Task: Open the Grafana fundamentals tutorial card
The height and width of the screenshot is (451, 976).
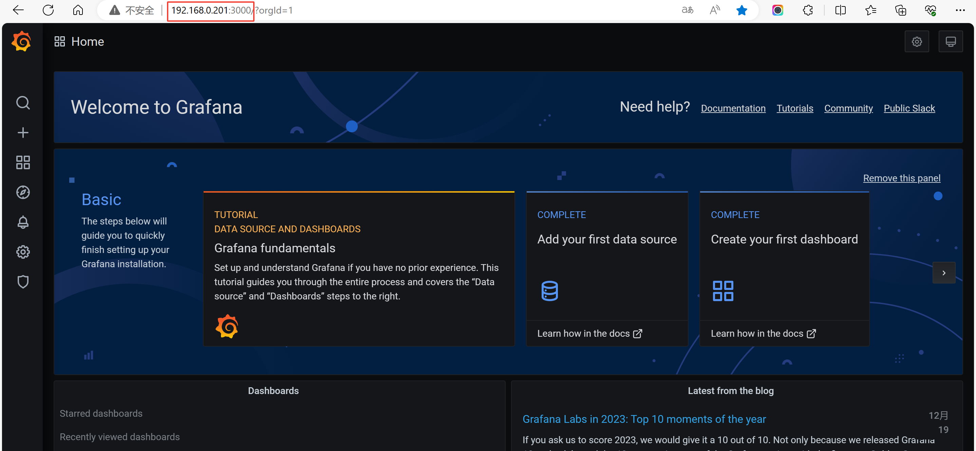Action: (359, 269)
